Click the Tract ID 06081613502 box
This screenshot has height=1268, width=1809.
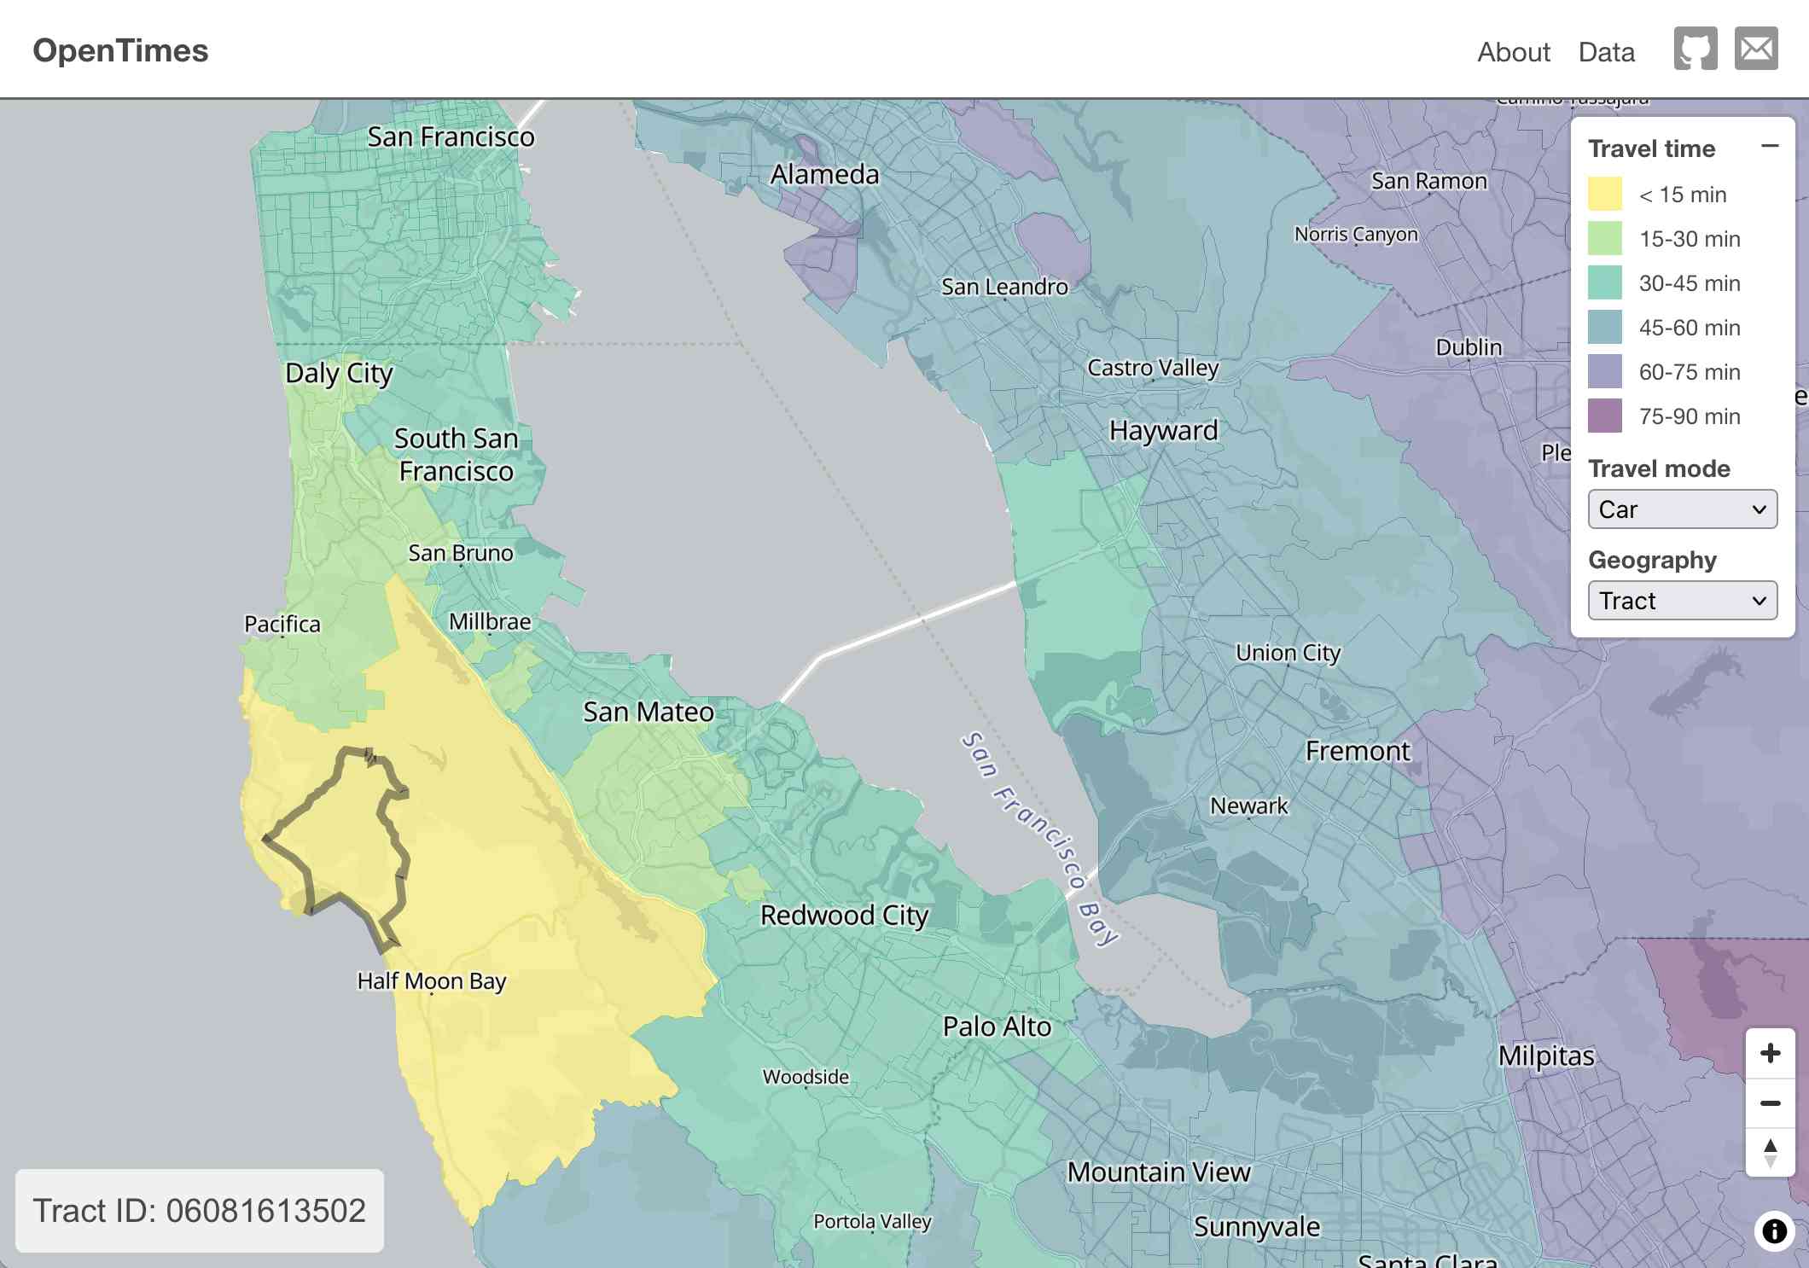[200, 1211]
